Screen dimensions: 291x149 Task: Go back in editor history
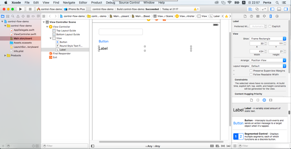point(50,16)
